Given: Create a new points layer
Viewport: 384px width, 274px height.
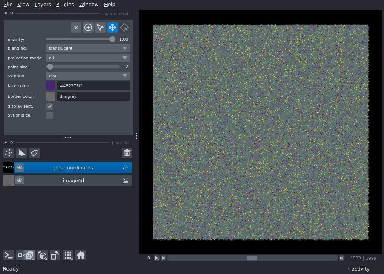Looking at the screenshot, I should (9, 153).
